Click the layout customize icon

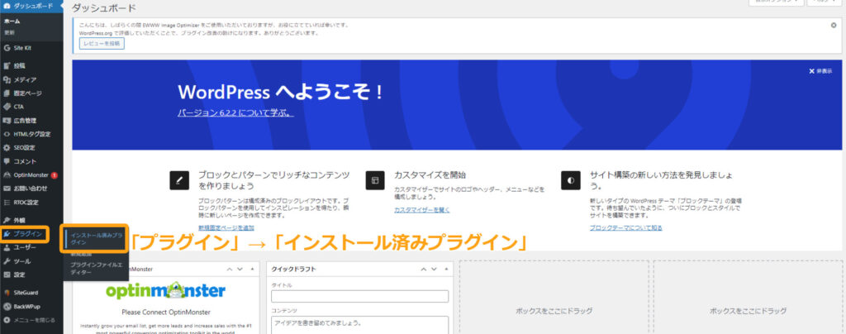click(375, 179)
